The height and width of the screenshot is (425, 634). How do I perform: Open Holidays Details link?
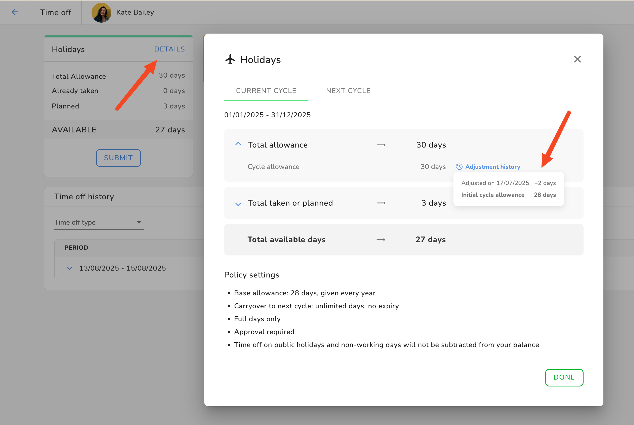[169, 49]
